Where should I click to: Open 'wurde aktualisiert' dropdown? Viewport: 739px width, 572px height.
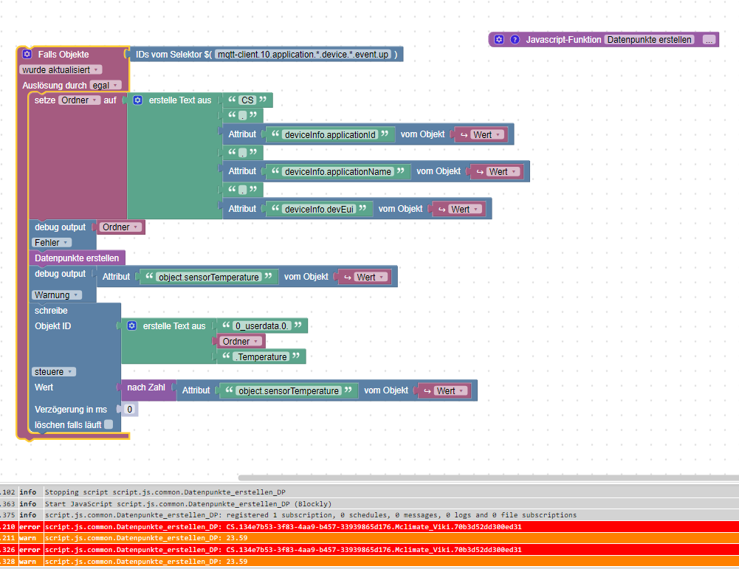point(61,69)
